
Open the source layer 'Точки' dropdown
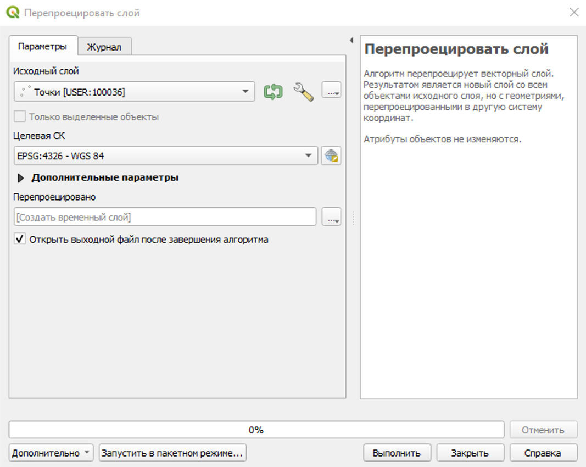(x=134, y=92)
